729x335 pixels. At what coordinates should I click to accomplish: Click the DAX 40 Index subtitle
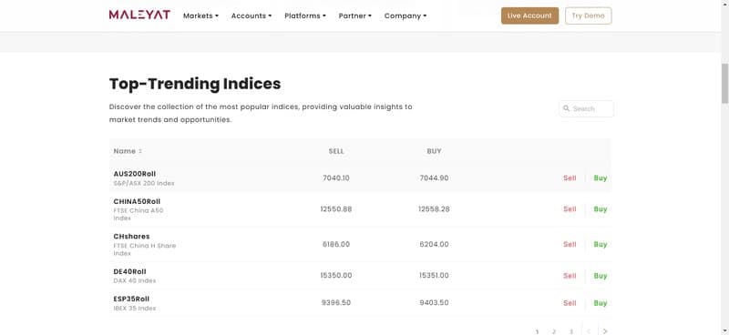(134, 281)
